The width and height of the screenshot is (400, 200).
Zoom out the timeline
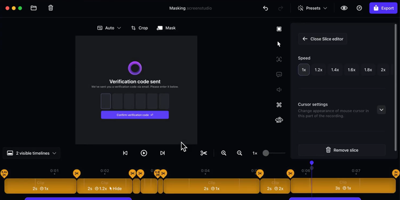(239, 153)
